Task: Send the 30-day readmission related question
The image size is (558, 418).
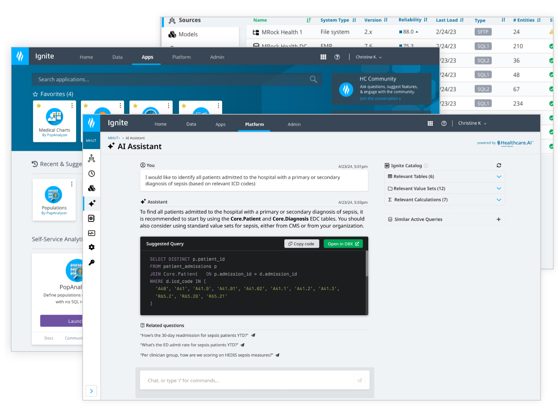Action: [x=253, y=335]
